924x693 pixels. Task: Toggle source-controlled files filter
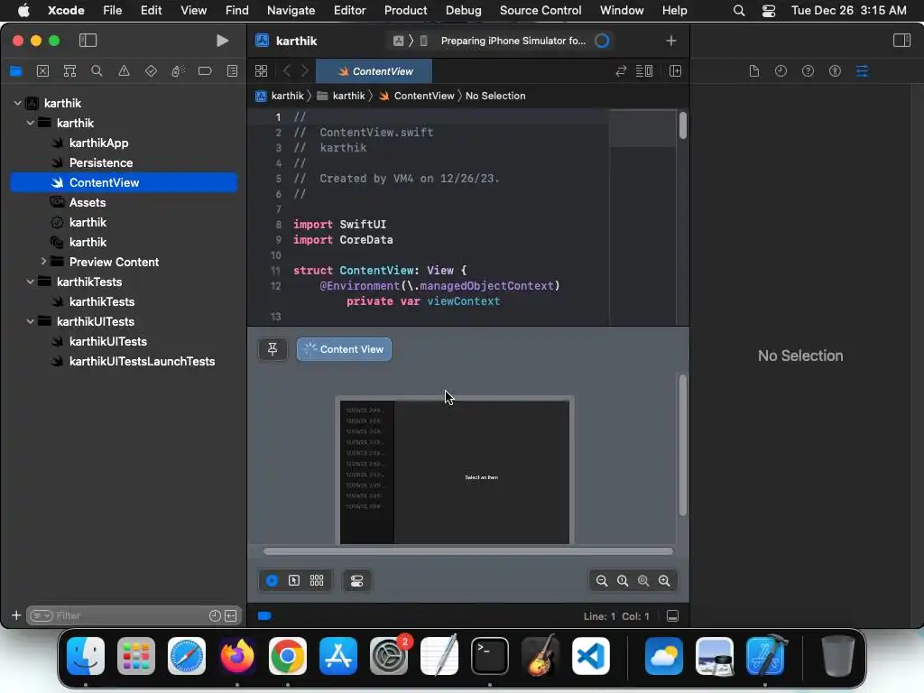[x=231, y=615]
